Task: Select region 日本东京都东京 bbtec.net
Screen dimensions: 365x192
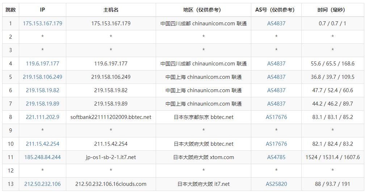Action: click(204, 117)
